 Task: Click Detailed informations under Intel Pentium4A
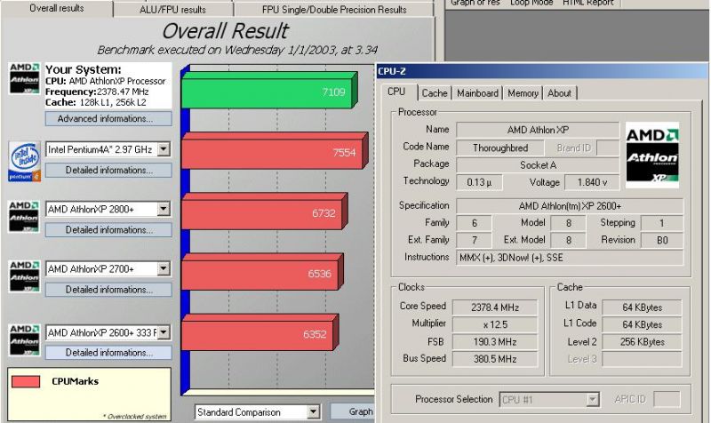pos(108,170)
